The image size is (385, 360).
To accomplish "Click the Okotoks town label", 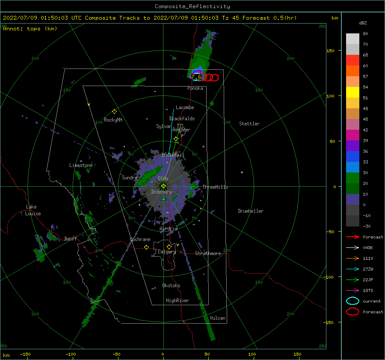I will [x=171, y=286].
